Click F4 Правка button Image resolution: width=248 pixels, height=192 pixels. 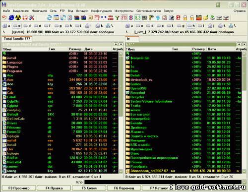[54, 188]
